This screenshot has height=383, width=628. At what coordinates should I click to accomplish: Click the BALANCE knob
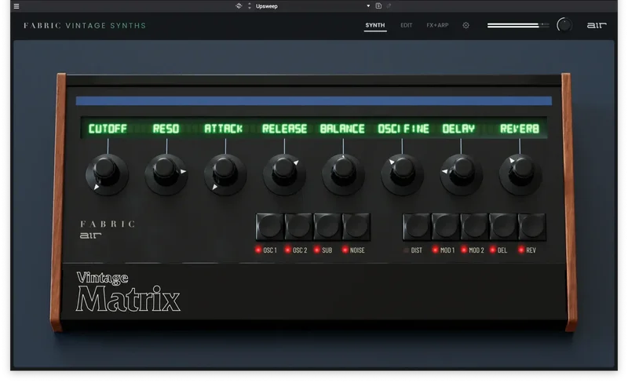tap(343, 174)
